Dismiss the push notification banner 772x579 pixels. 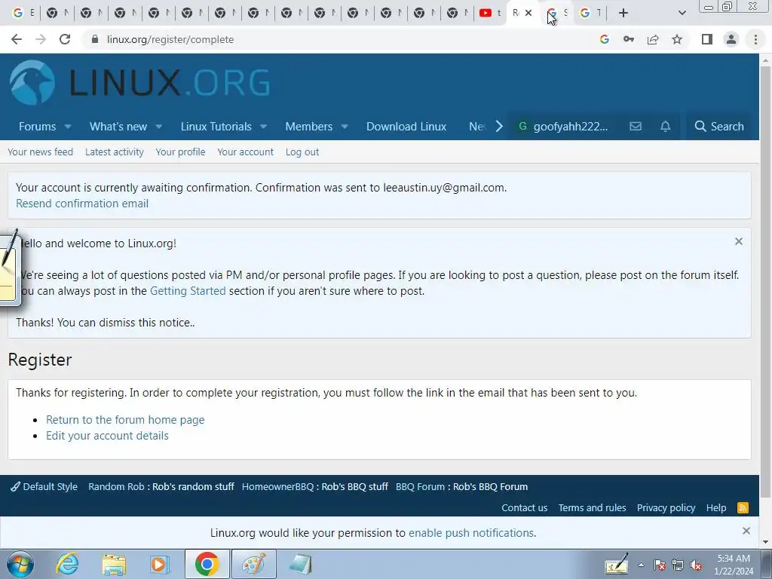(x=746, y=531)
